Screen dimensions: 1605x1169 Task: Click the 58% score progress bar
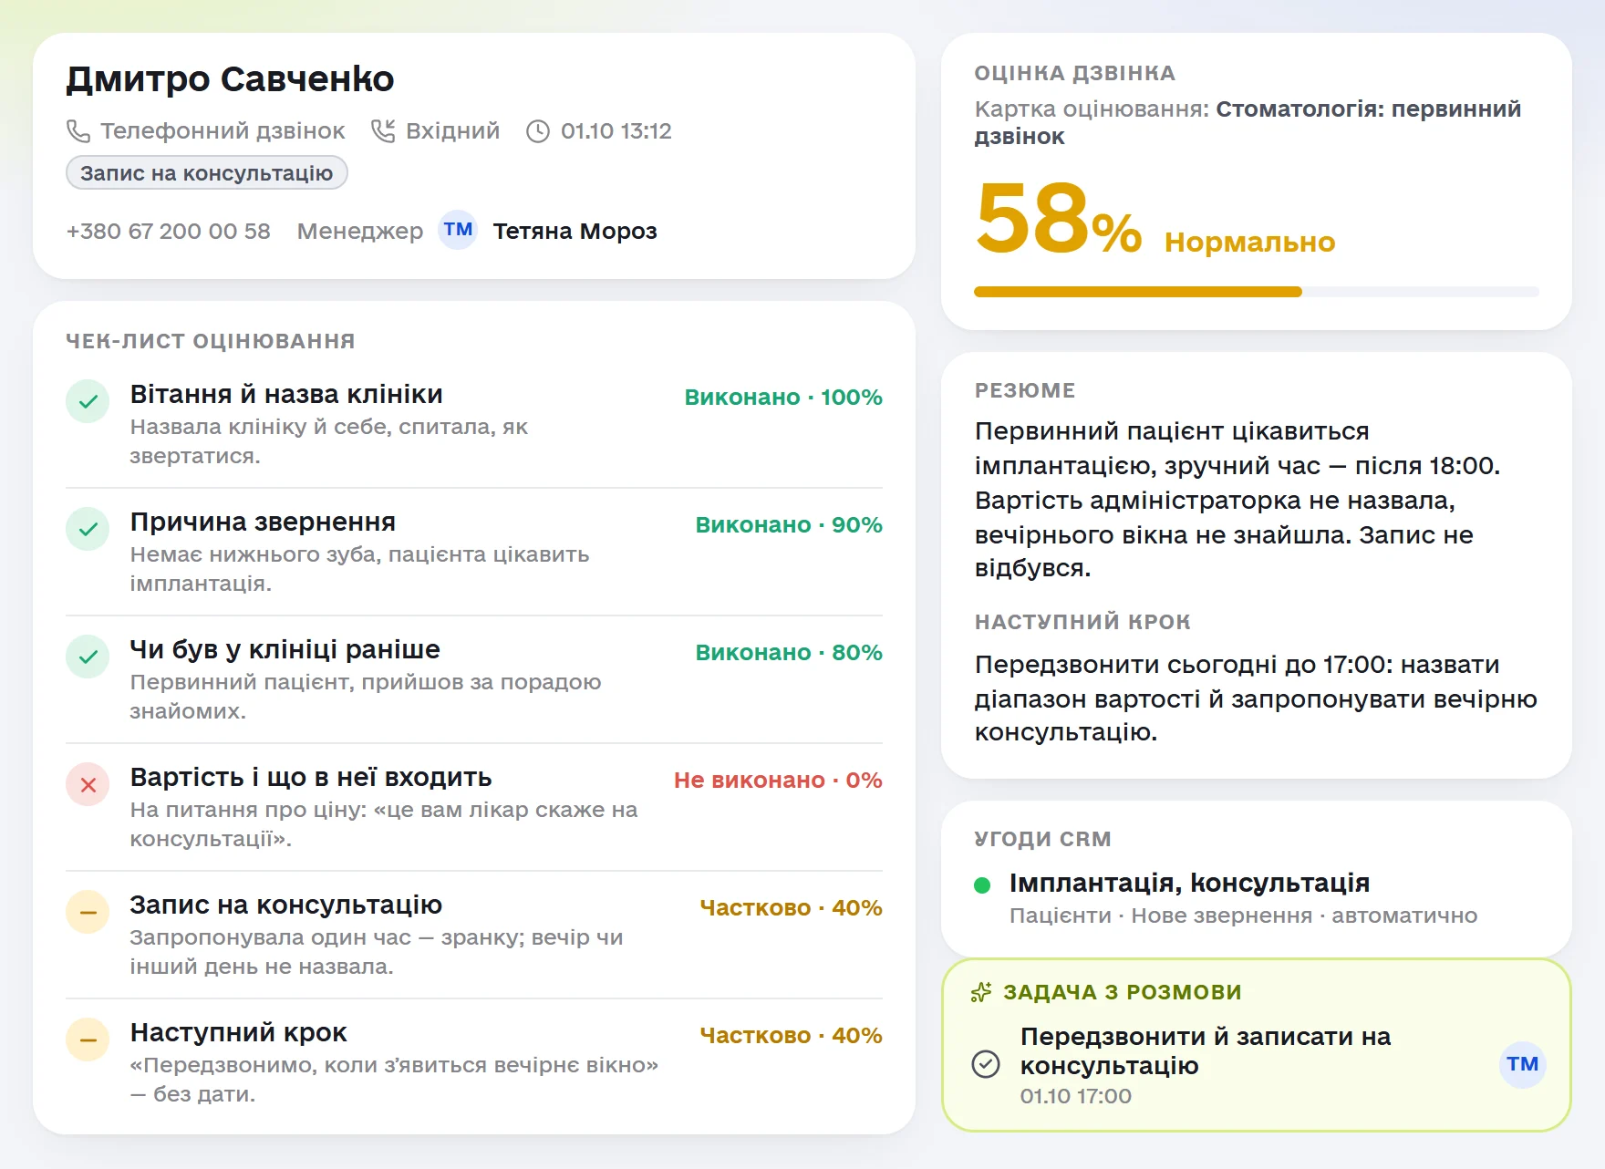1256,292
